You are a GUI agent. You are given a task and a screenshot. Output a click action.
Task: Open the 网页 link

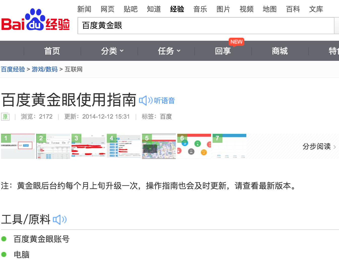pos(107,9)
